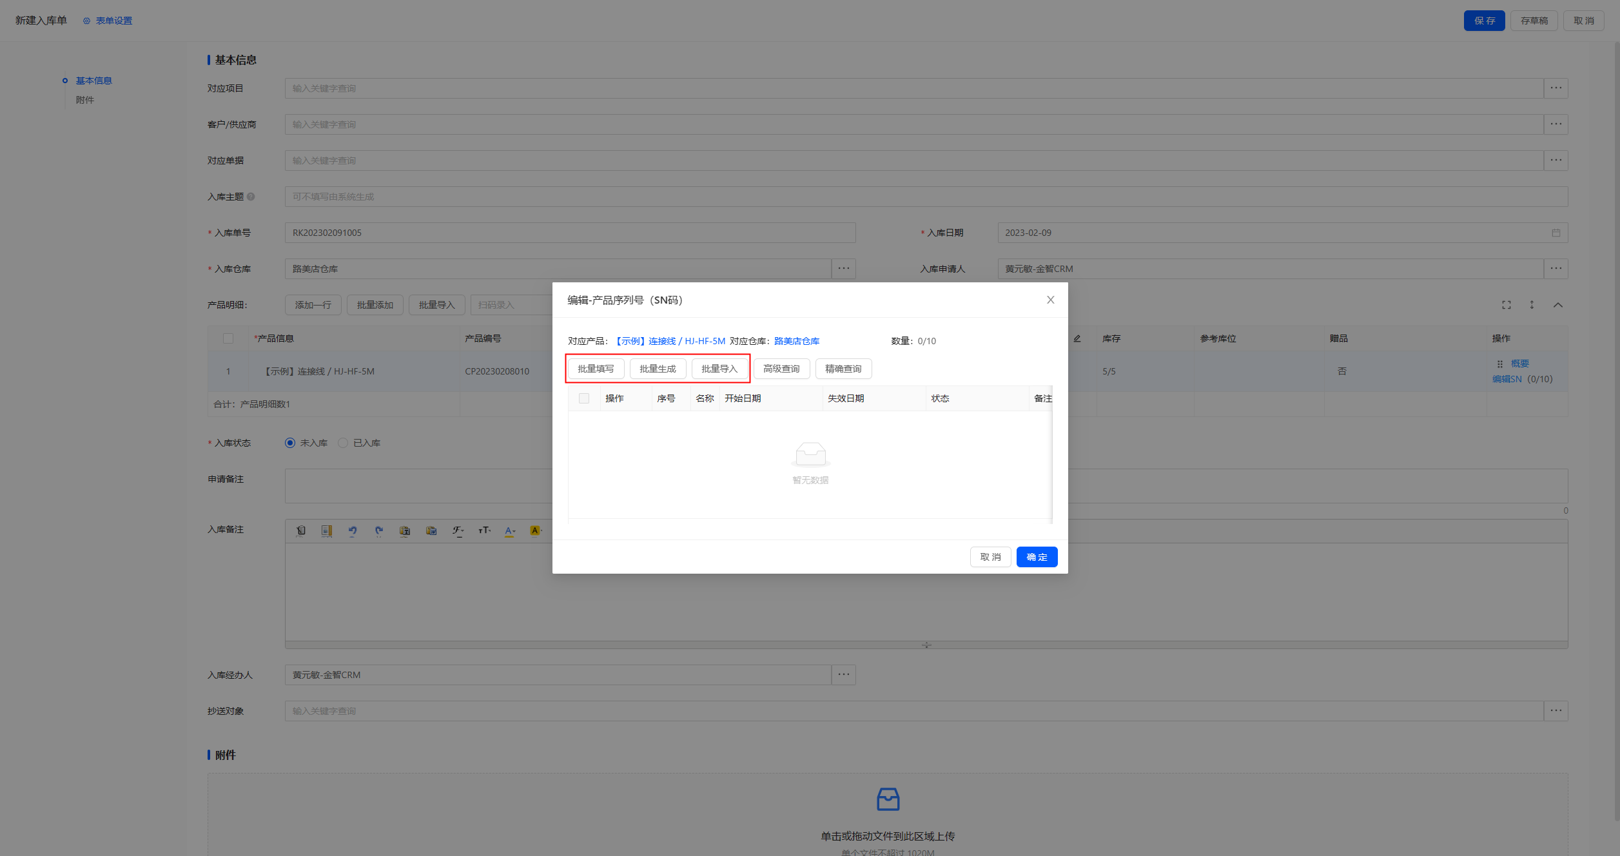The width and height of the screenshot is (1620, 856).
Task: Click the product code CP20230208010
Action: 497,371
